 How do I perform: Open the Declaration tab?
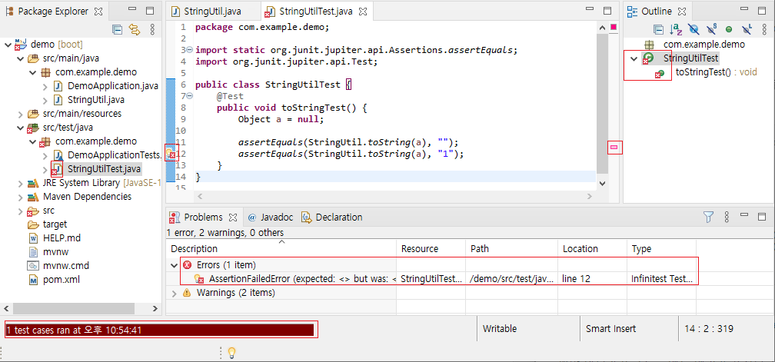pos(332,218)
